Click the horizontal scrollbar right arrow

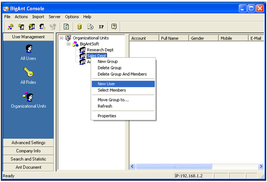(x=261, y=167)
